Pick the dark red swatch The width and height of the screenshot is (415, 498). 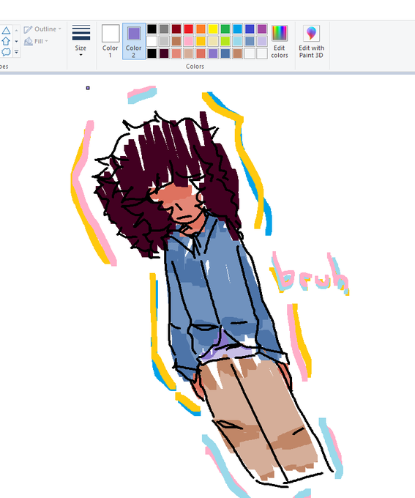(176, 29)
